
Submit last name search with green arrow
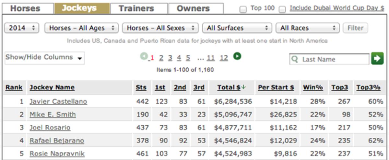click(x=377, y=59)
